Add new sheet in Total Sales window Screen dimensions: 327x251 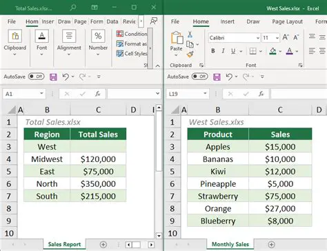[103, 245]
